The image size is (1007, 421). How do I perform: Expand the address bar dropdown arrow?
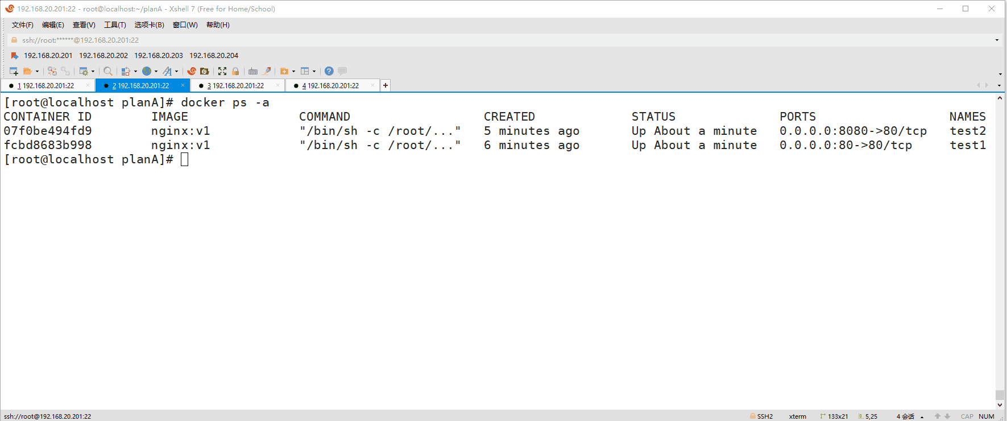click(997, 40)
